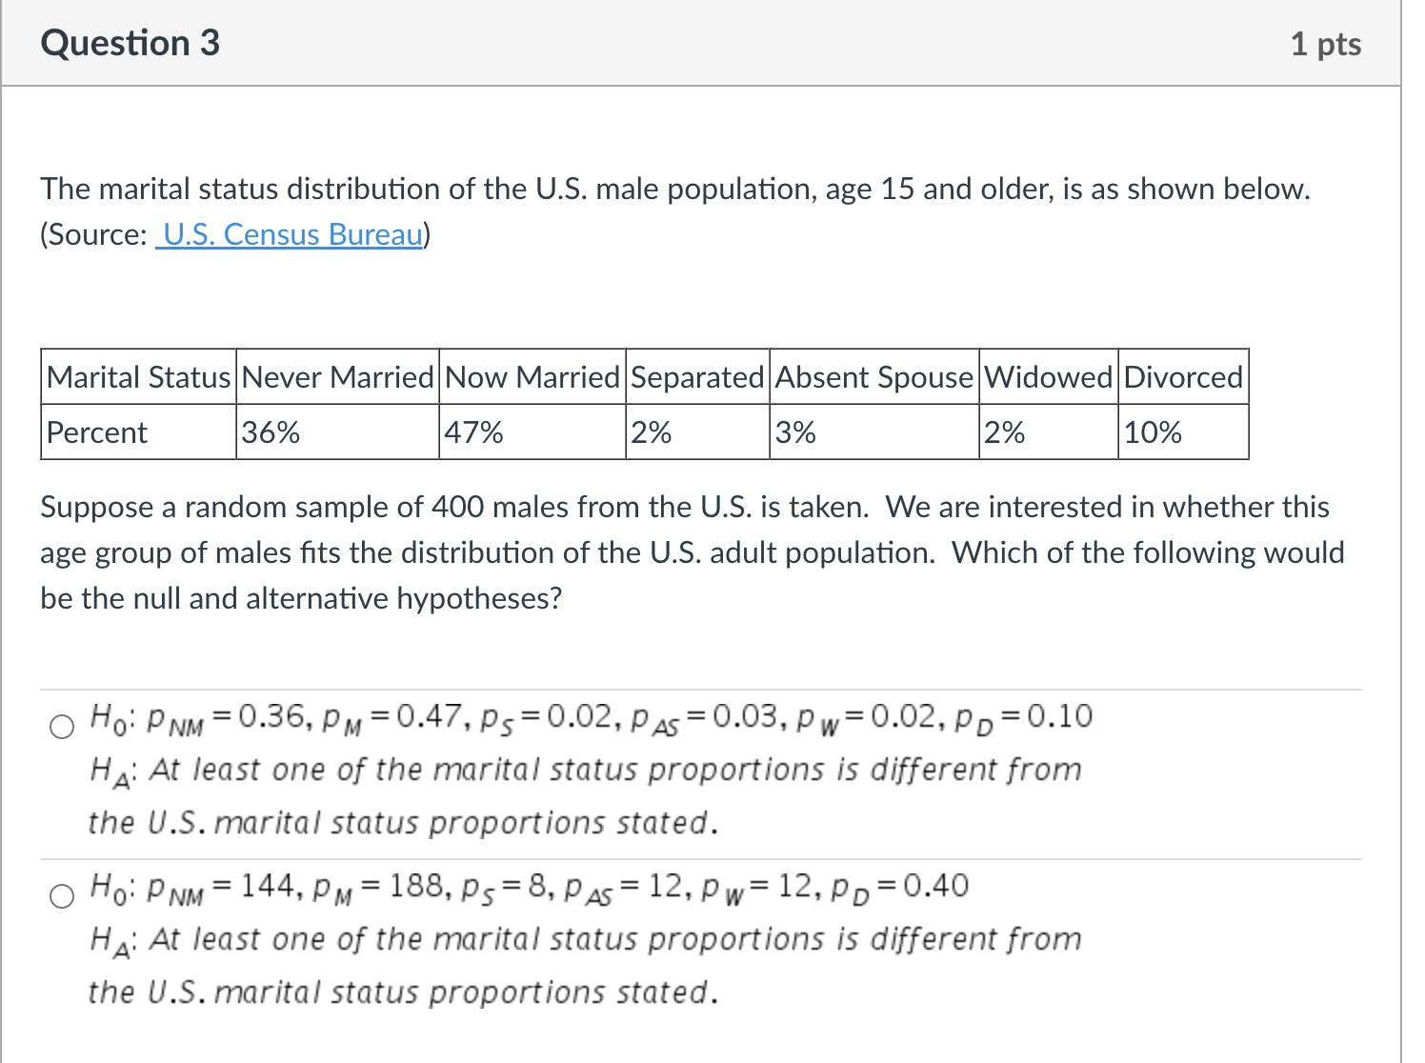
Task: Click the 36% table cell
Action: (271, 432)
